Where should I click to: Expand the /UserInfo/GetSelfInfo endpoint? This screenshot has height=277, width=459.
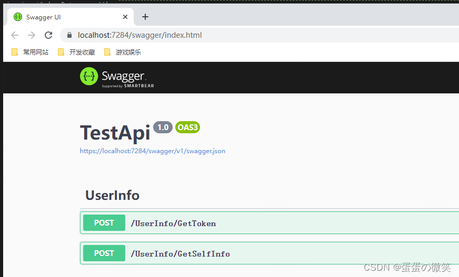click(270, 253)
